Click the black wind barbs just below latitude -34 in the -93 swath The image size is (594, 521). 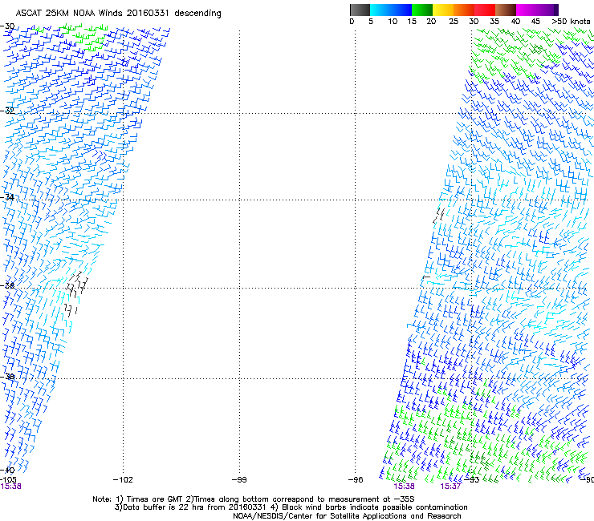[439, 216]
